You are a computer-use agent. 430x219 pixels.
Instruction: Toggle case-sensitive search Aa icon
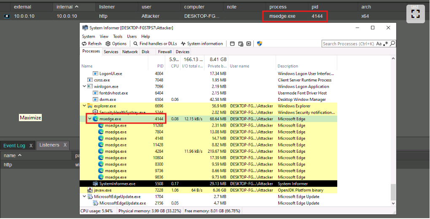[379, 43]
